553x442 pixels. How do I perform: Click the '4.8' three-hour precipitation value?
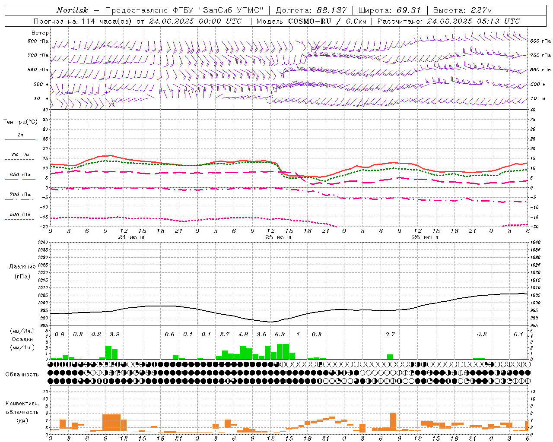243,334
